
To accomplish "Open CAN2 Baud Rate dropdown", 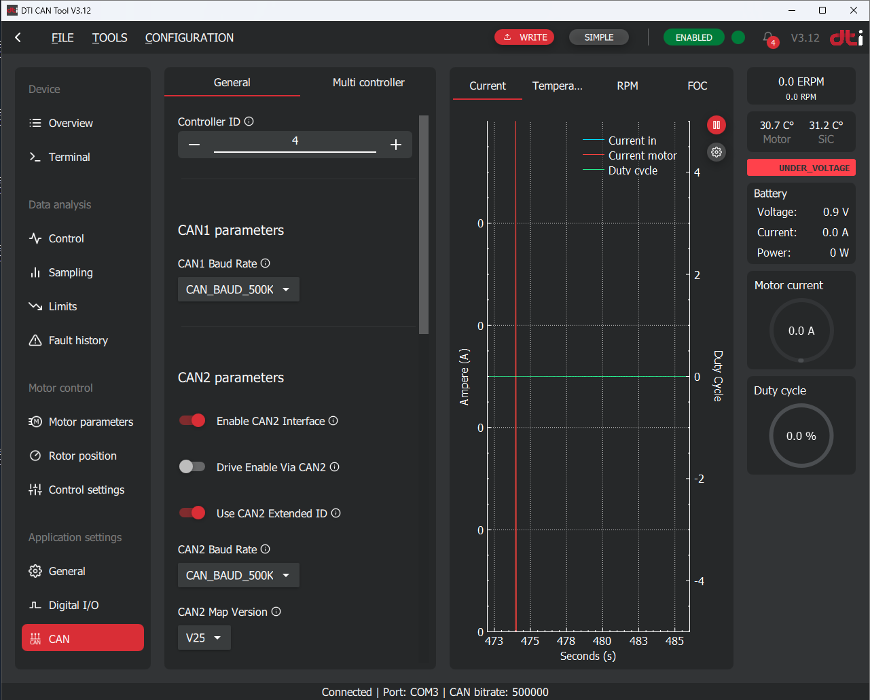I will click(x=238, y=575).
